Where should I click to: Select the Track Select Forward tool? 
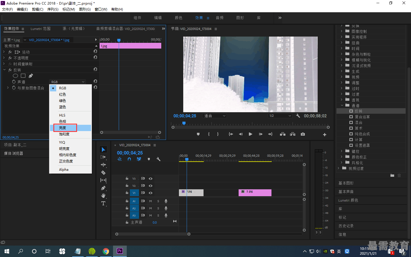[x=103, y=157]
